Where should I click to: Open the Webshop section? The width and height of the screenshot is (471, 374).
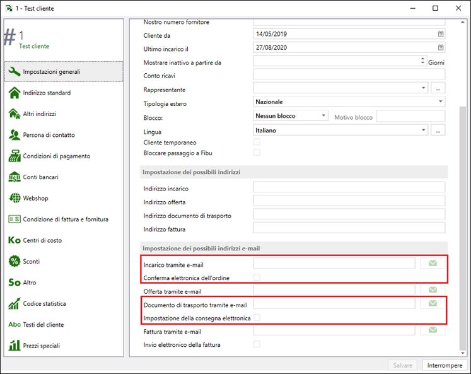pyautogui.click(x=64, y=198)
